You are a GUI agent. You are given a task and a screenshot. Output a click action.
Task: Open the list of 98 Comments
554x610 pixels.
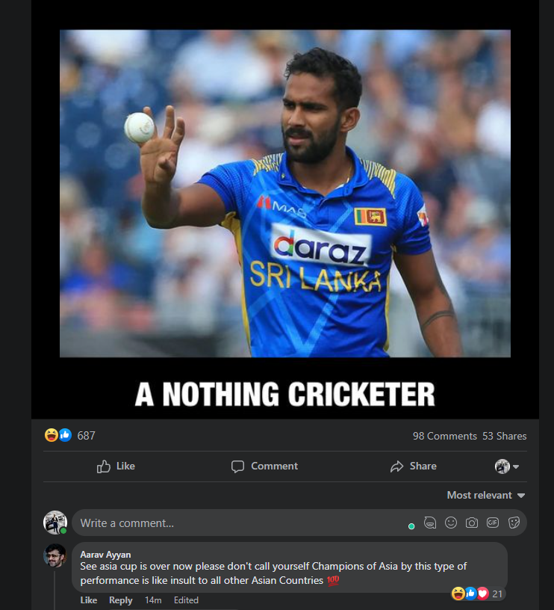point(444,436)
